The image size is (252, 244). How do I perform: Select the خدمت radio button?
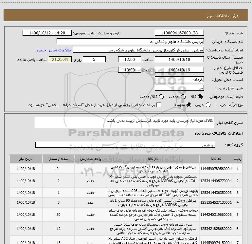(x=183, y=97)
